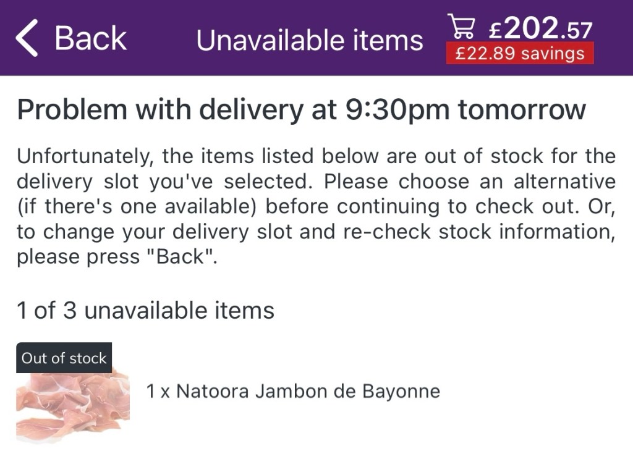Open the shopping cart icon
The image size is (633, 459).
[x=462, y=26]
